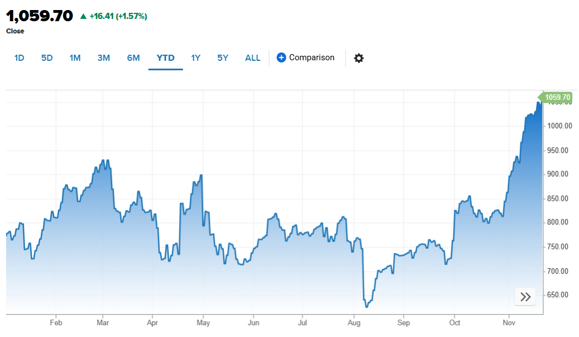Click the double-chevron expand icon on chart
Image resolution: width=579 pixels, height=337 pixels.
coord(524,296)
